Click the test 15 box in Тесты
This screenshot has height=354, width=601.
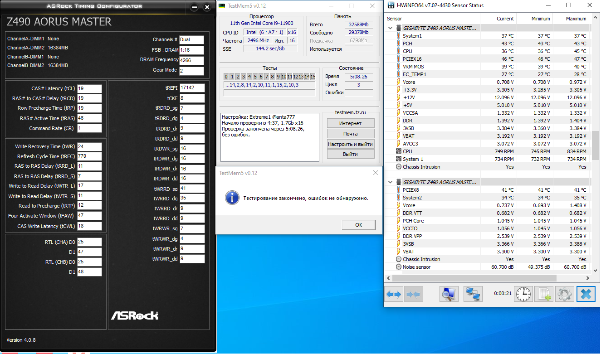pos(313,77)
